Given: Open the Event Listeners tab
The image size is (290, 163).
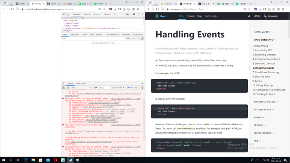Looking at the screenshot, I should click(96, 35).
